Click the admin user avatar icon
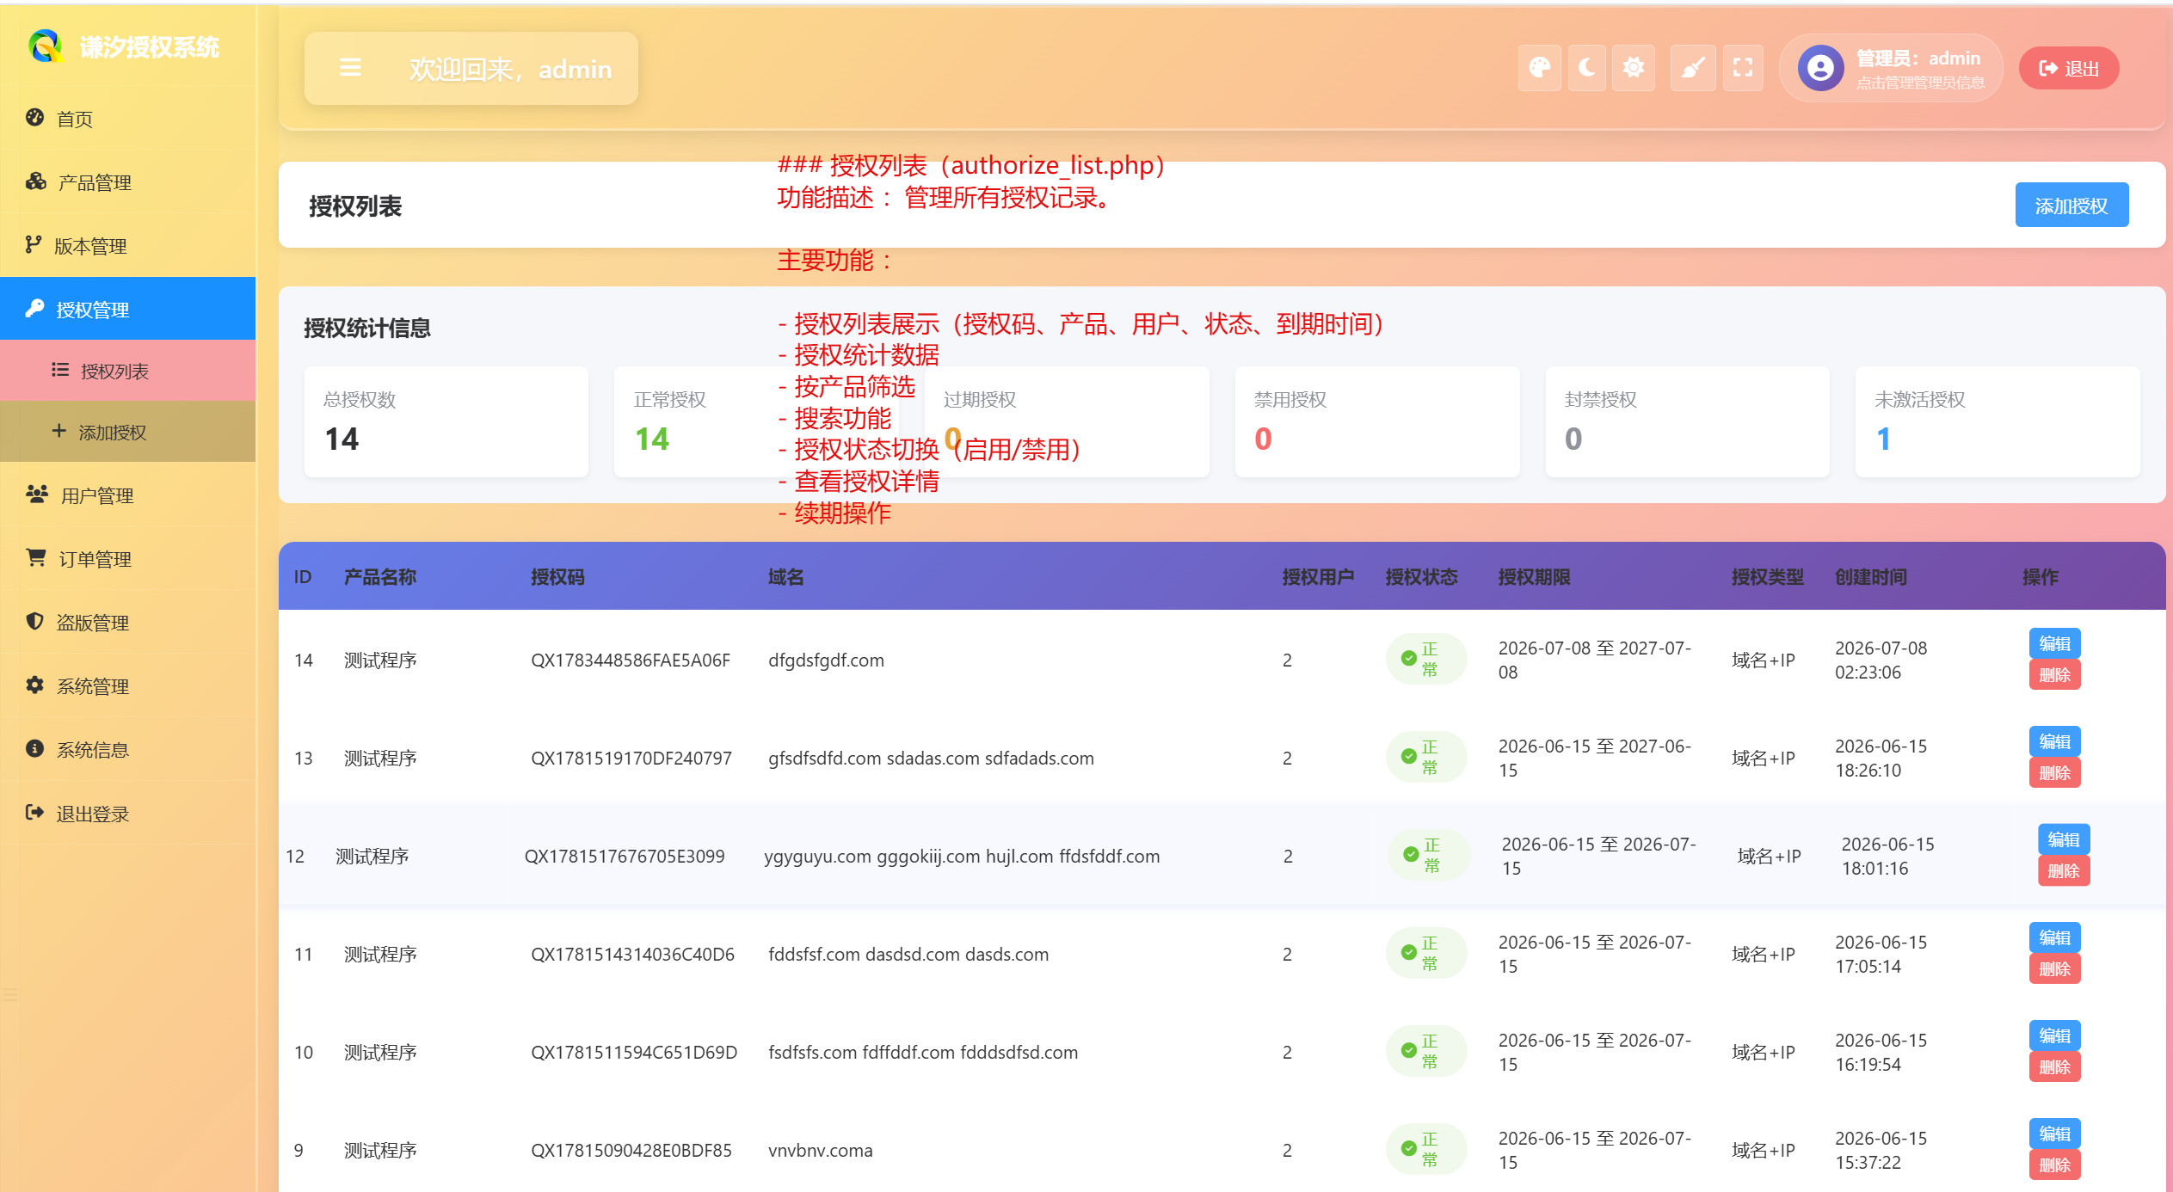This screenshot has width=2173, height=1192. pos(1820,68)
